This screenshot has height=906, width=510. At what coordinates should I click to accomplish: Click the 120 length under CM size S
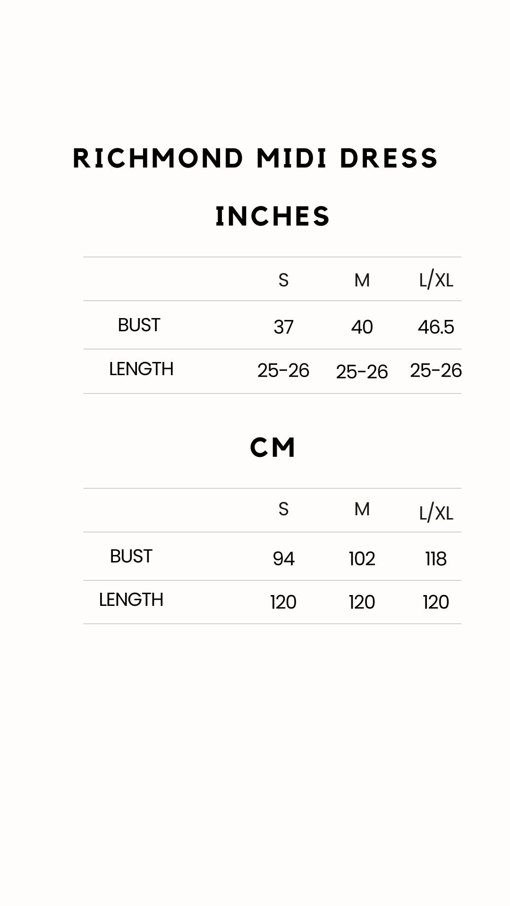[283, 602]
